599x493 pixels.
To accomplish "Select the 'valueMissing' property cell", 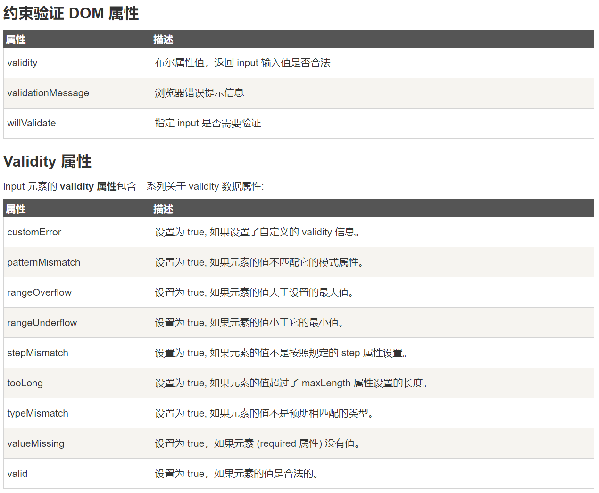I will (77, 443).
